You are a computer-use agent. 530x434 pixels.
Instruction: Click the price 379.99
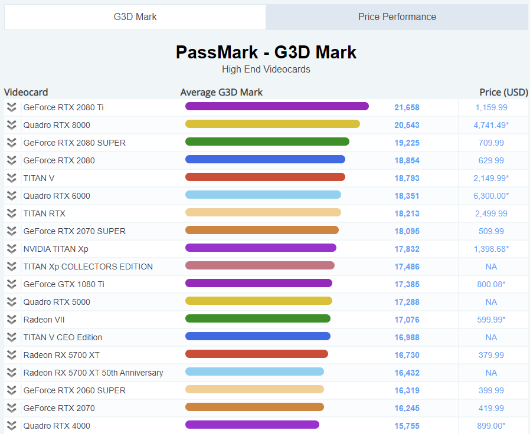click(491, 355)
